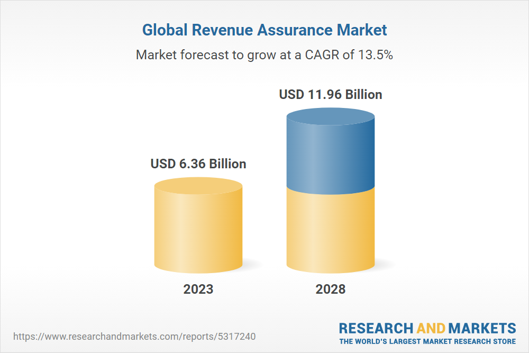
Task: Select the 2028 year label
Action: (331, 289)
